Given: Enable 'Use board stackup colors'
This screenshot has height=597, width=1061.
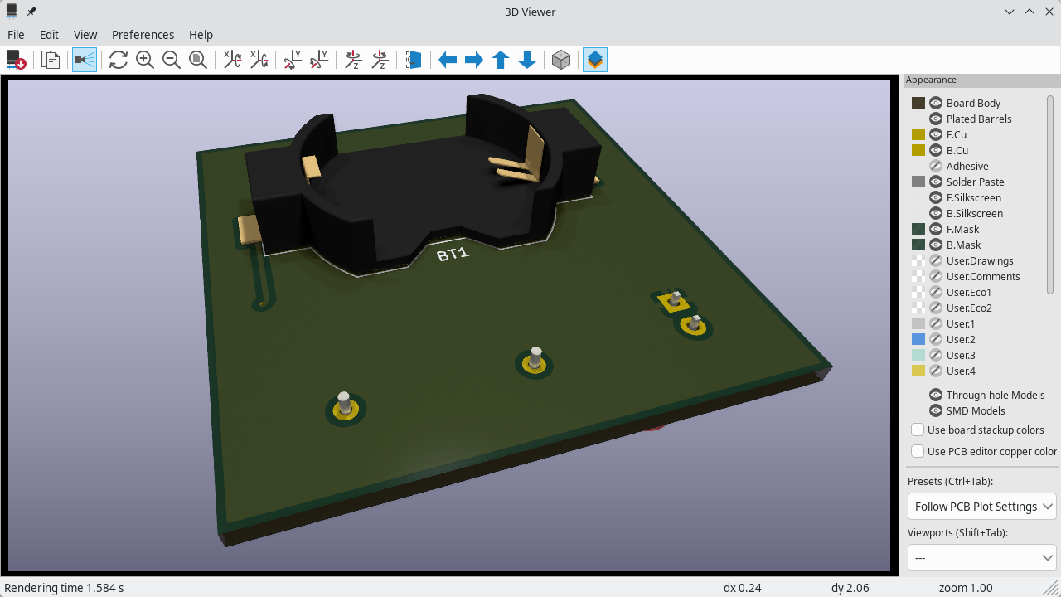Looking at the screenshot, I should pos(918,430).
